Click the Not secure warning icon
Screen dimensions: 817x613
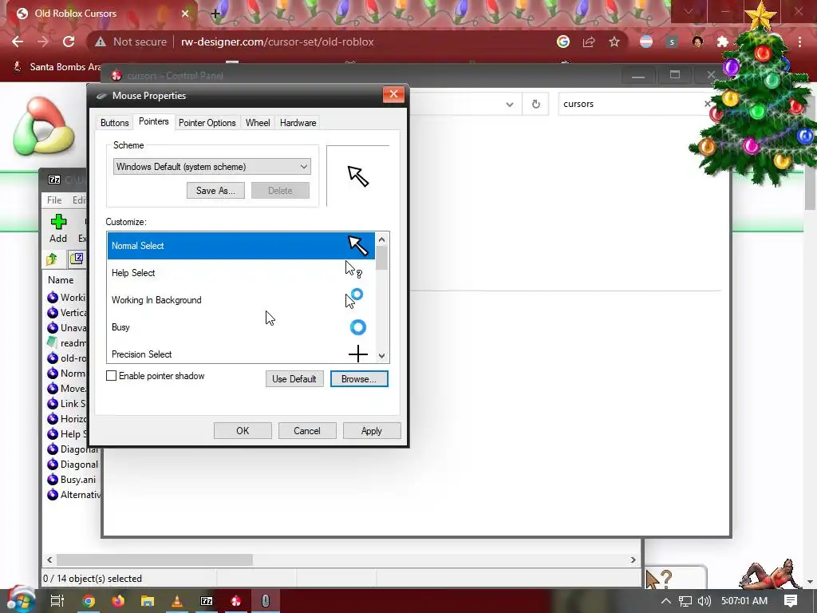pyautogui.click(x=101, y=42)
